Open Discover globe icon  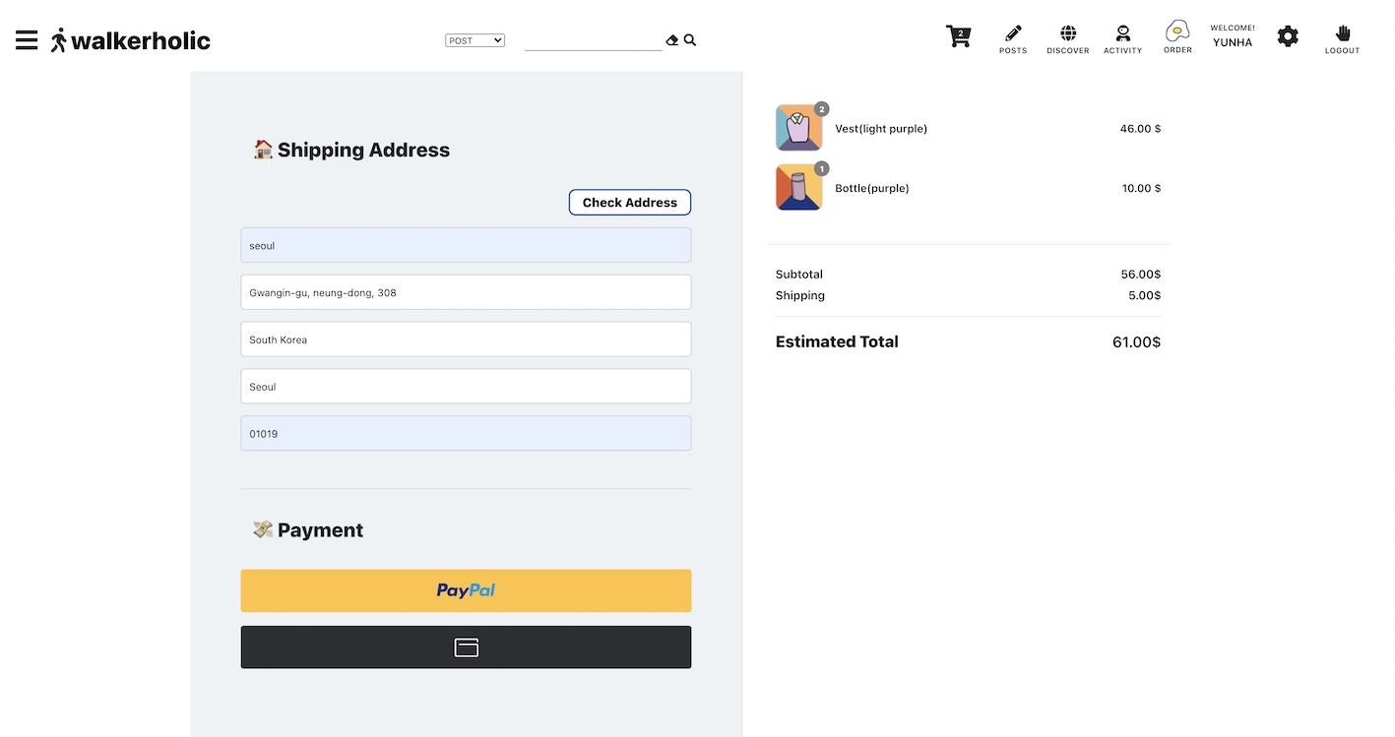click(x=1068, y=39)
